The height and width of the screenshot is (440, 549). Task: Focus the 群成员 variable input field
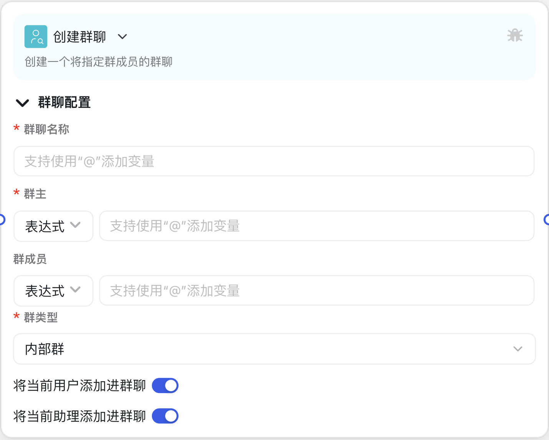click(317, 290)
